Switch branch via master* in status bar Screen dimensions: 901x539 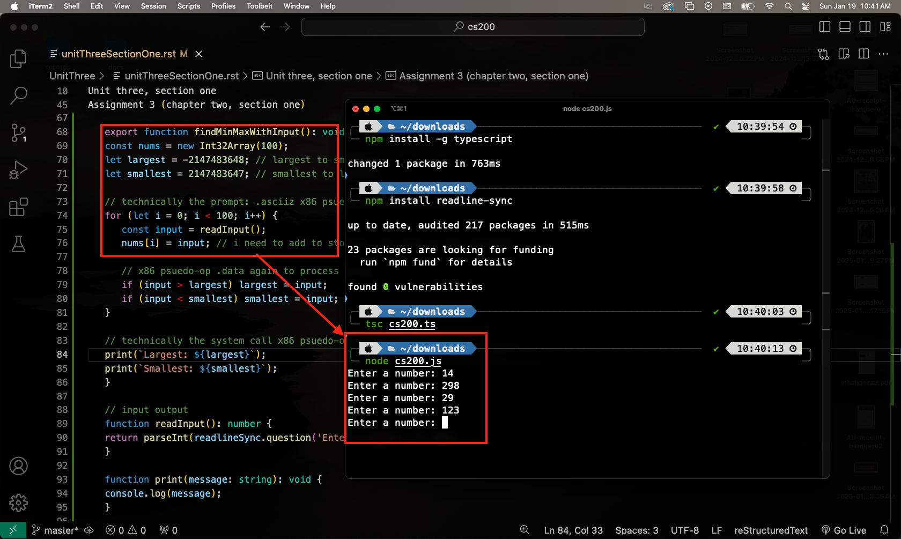(x=55, y=530)
